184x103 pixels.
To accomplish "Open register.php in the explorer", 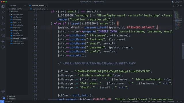I will tap(18, 41).
